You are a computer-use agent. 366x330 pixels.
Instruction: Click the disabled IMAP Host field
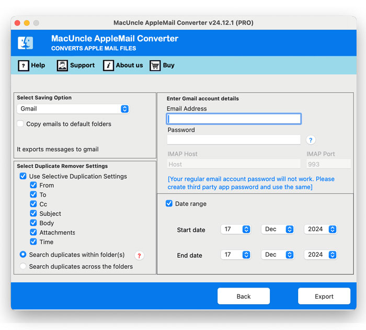coord(234,164)
